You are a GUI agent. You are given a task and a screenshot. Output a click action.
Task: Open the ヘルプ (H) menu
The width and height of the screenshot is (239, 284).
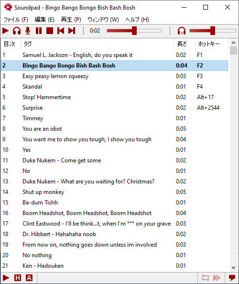point(137,20)
